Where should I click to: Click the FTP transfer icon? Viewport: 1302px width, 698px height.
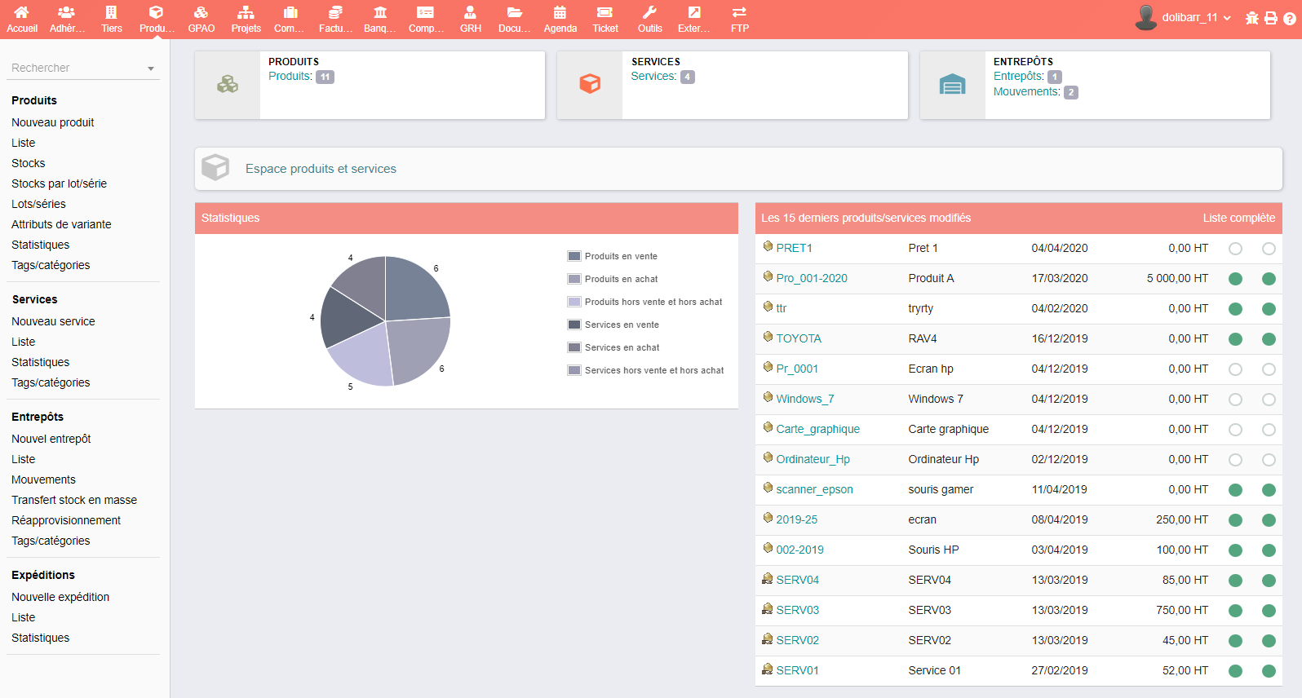[739, 12]
